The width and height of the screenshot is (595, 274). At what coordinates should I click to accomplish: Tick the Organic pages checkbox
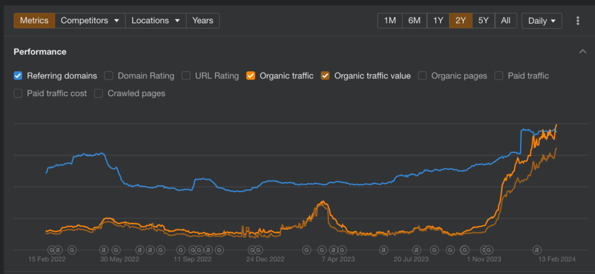[x=422, y=75]
